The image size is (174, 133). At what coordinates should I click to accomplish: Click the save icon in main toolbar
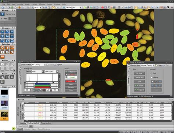point(3,7)
